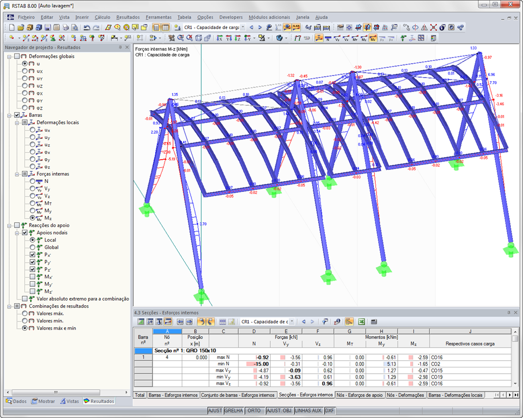The image size is (523, 418).
Task: View model in X direction icon
Action: click(x=220, y=38)
